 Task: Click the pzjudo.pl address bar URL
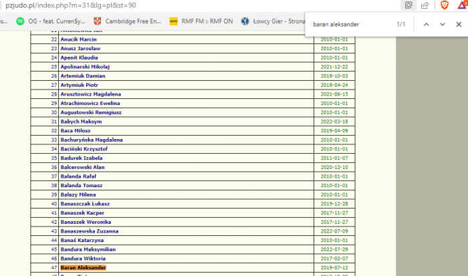coord(71,5)
